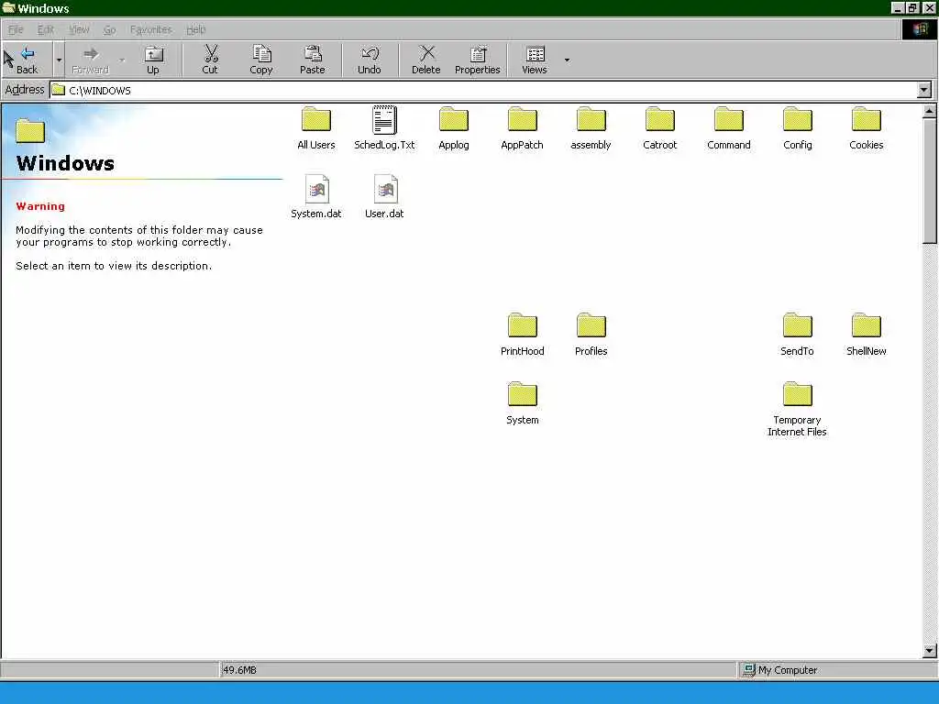Go back using the Back toolbar button

[27, 60]
